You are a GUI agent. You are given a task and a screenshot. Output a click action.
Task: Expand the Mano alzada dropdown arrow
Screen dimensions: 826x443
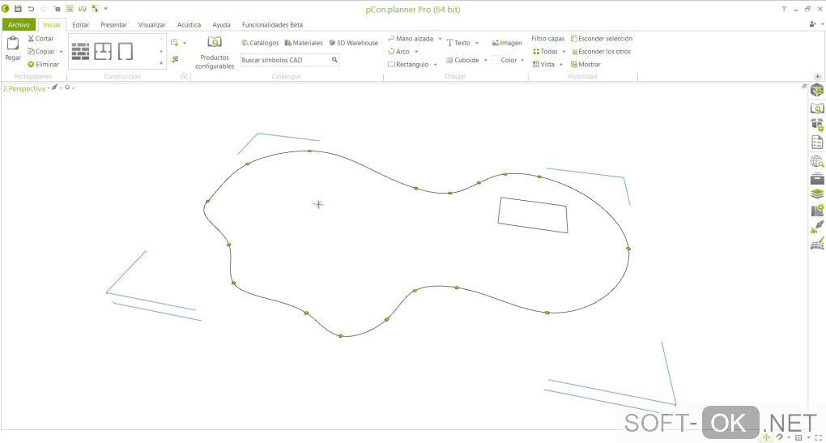click(440, 38)
